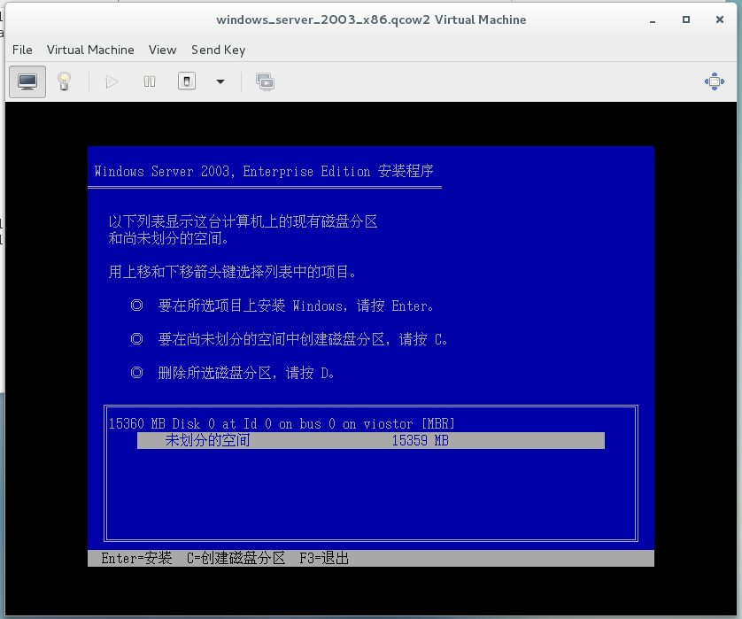Click the instruction about pressing C to create partition

pos(303,339)
